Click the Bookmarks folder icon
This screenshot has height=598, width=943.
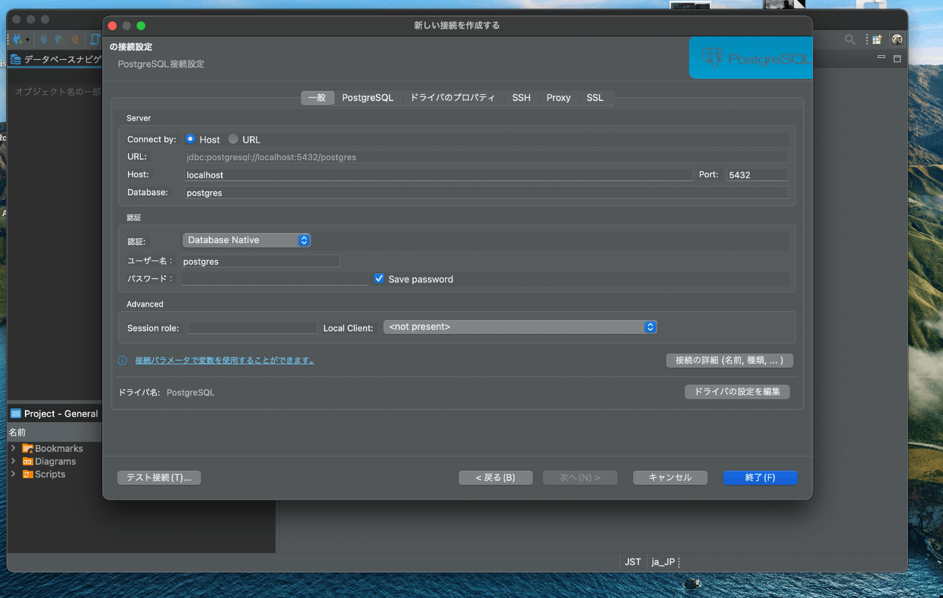point(28,448)
